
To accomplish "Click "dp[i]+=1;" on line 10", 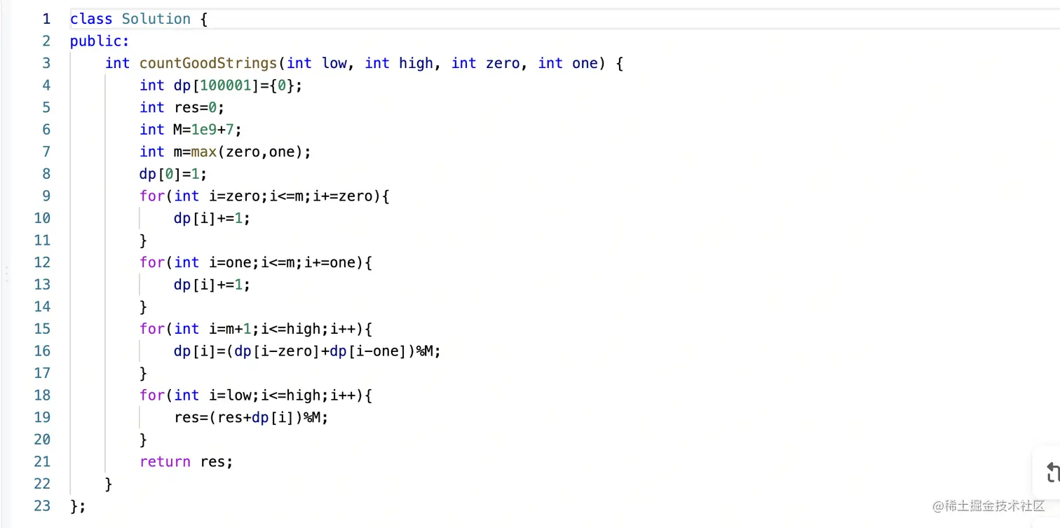I will (x=212, y=218).
